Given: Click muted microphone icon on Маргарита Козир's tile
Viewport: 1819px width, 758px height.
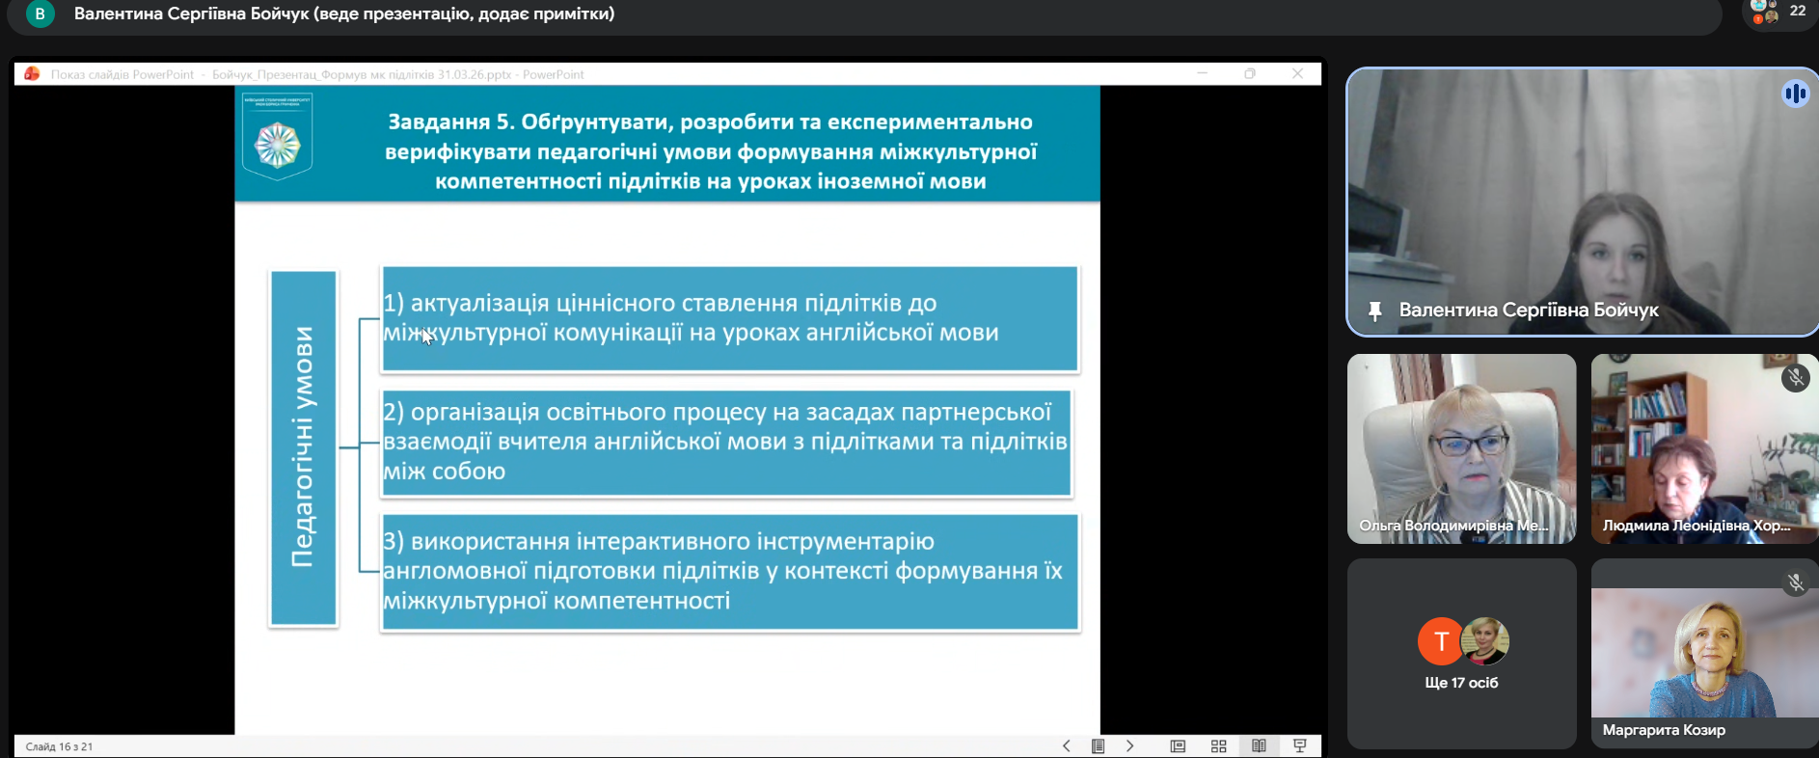Looking at the screenshot, I should (1795, 582).
